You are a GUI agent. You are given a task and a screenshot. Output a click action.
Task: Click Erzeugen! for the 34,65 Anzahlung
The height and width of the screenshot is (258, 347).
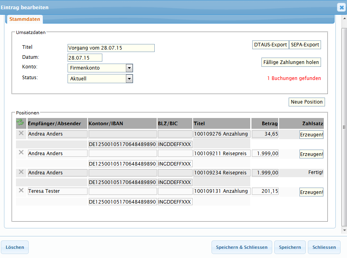[x=311, y=135]
